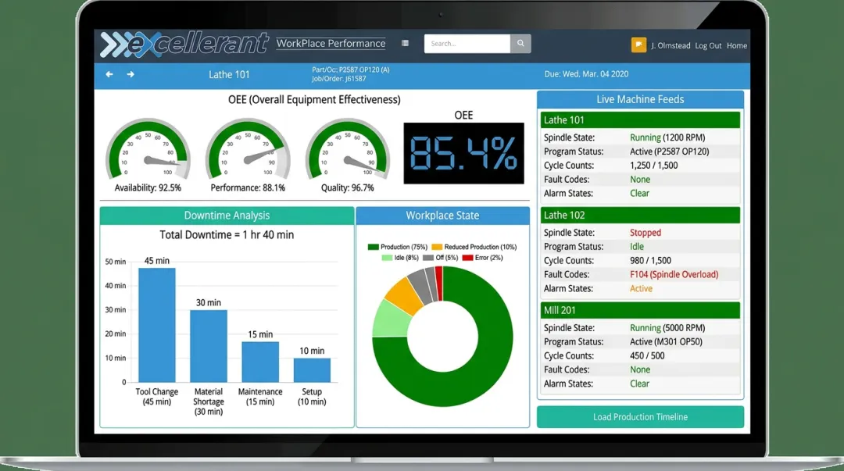Focus the Search input field

tap(467, 44)
